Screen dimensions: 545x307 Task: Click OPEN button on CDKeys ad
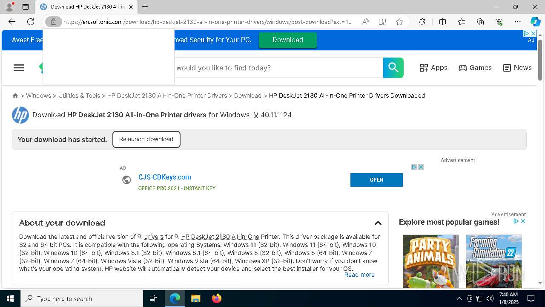pos(376,180)
